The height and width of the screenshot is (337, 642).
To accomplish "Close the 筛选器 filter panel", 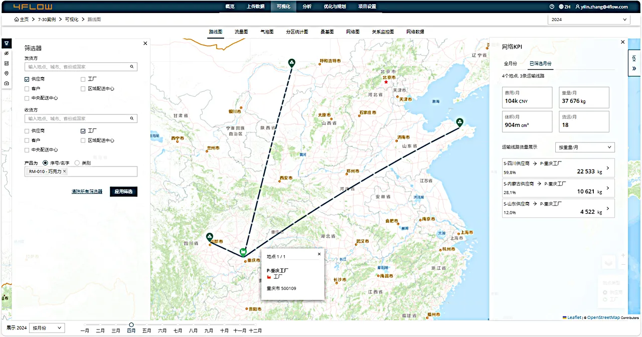I will click(x=145, y=44).
